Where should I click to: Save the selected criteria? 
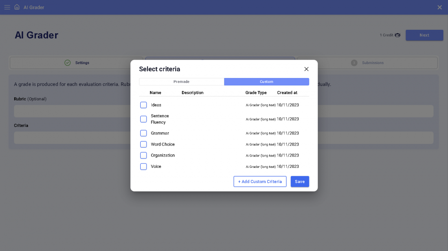(x=300, y=181)
